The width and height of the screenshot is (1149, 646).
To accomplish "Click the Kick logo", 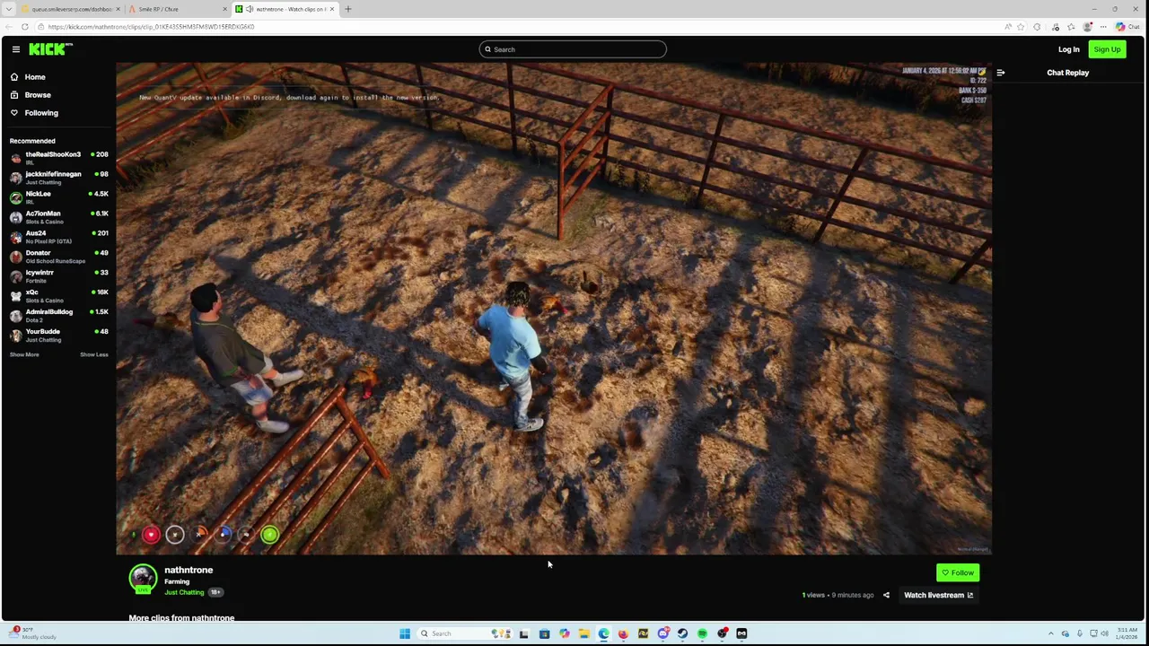I will click(49, 49).
